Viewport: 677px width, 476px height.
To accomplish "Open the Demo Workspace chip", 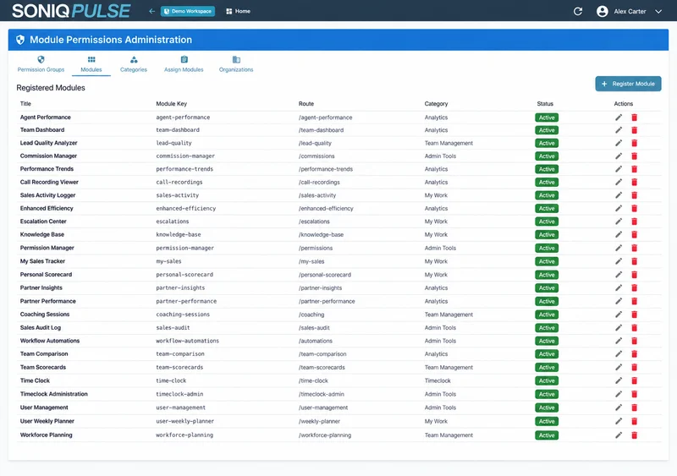I will point(188,11).
